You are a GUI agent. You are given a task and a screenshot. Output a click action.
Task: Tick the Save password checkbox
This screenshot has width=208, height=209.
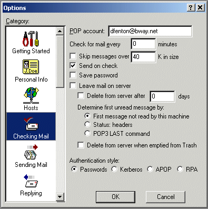73,75
